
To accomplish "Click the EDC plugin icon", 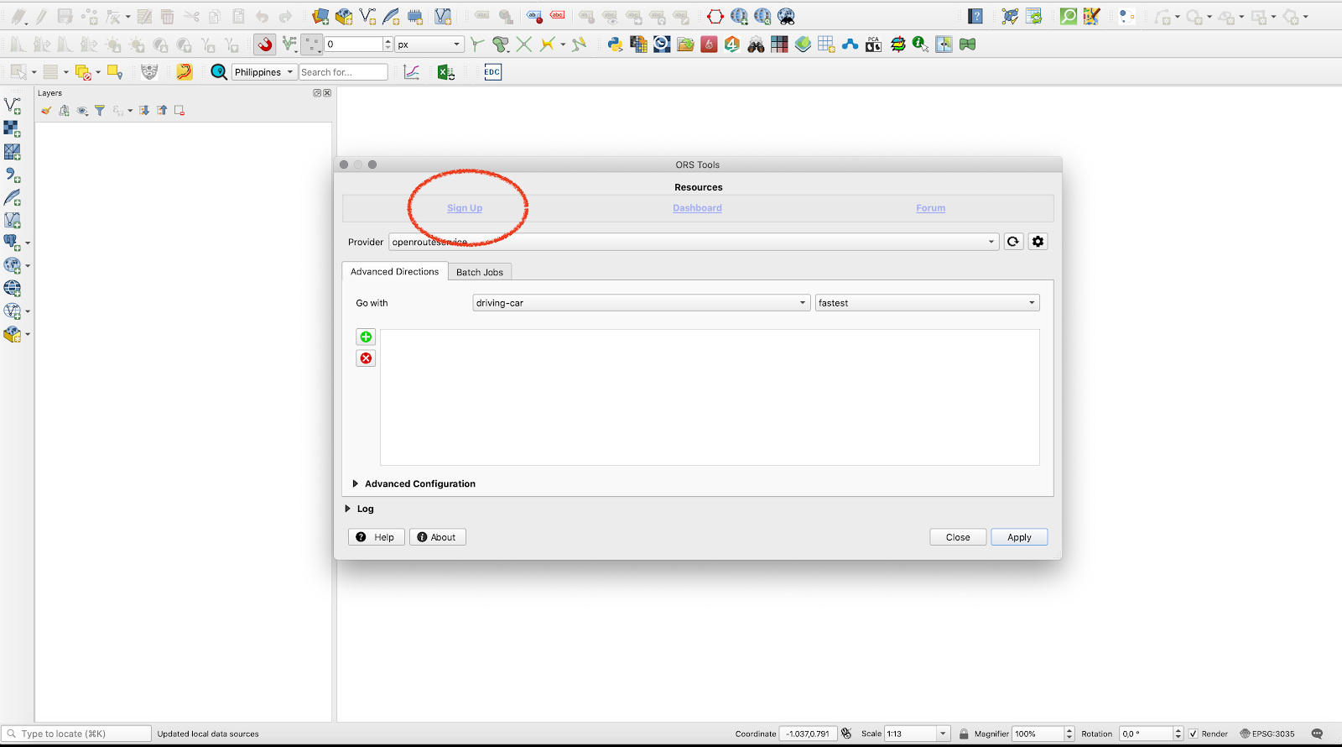I will 492,72.
